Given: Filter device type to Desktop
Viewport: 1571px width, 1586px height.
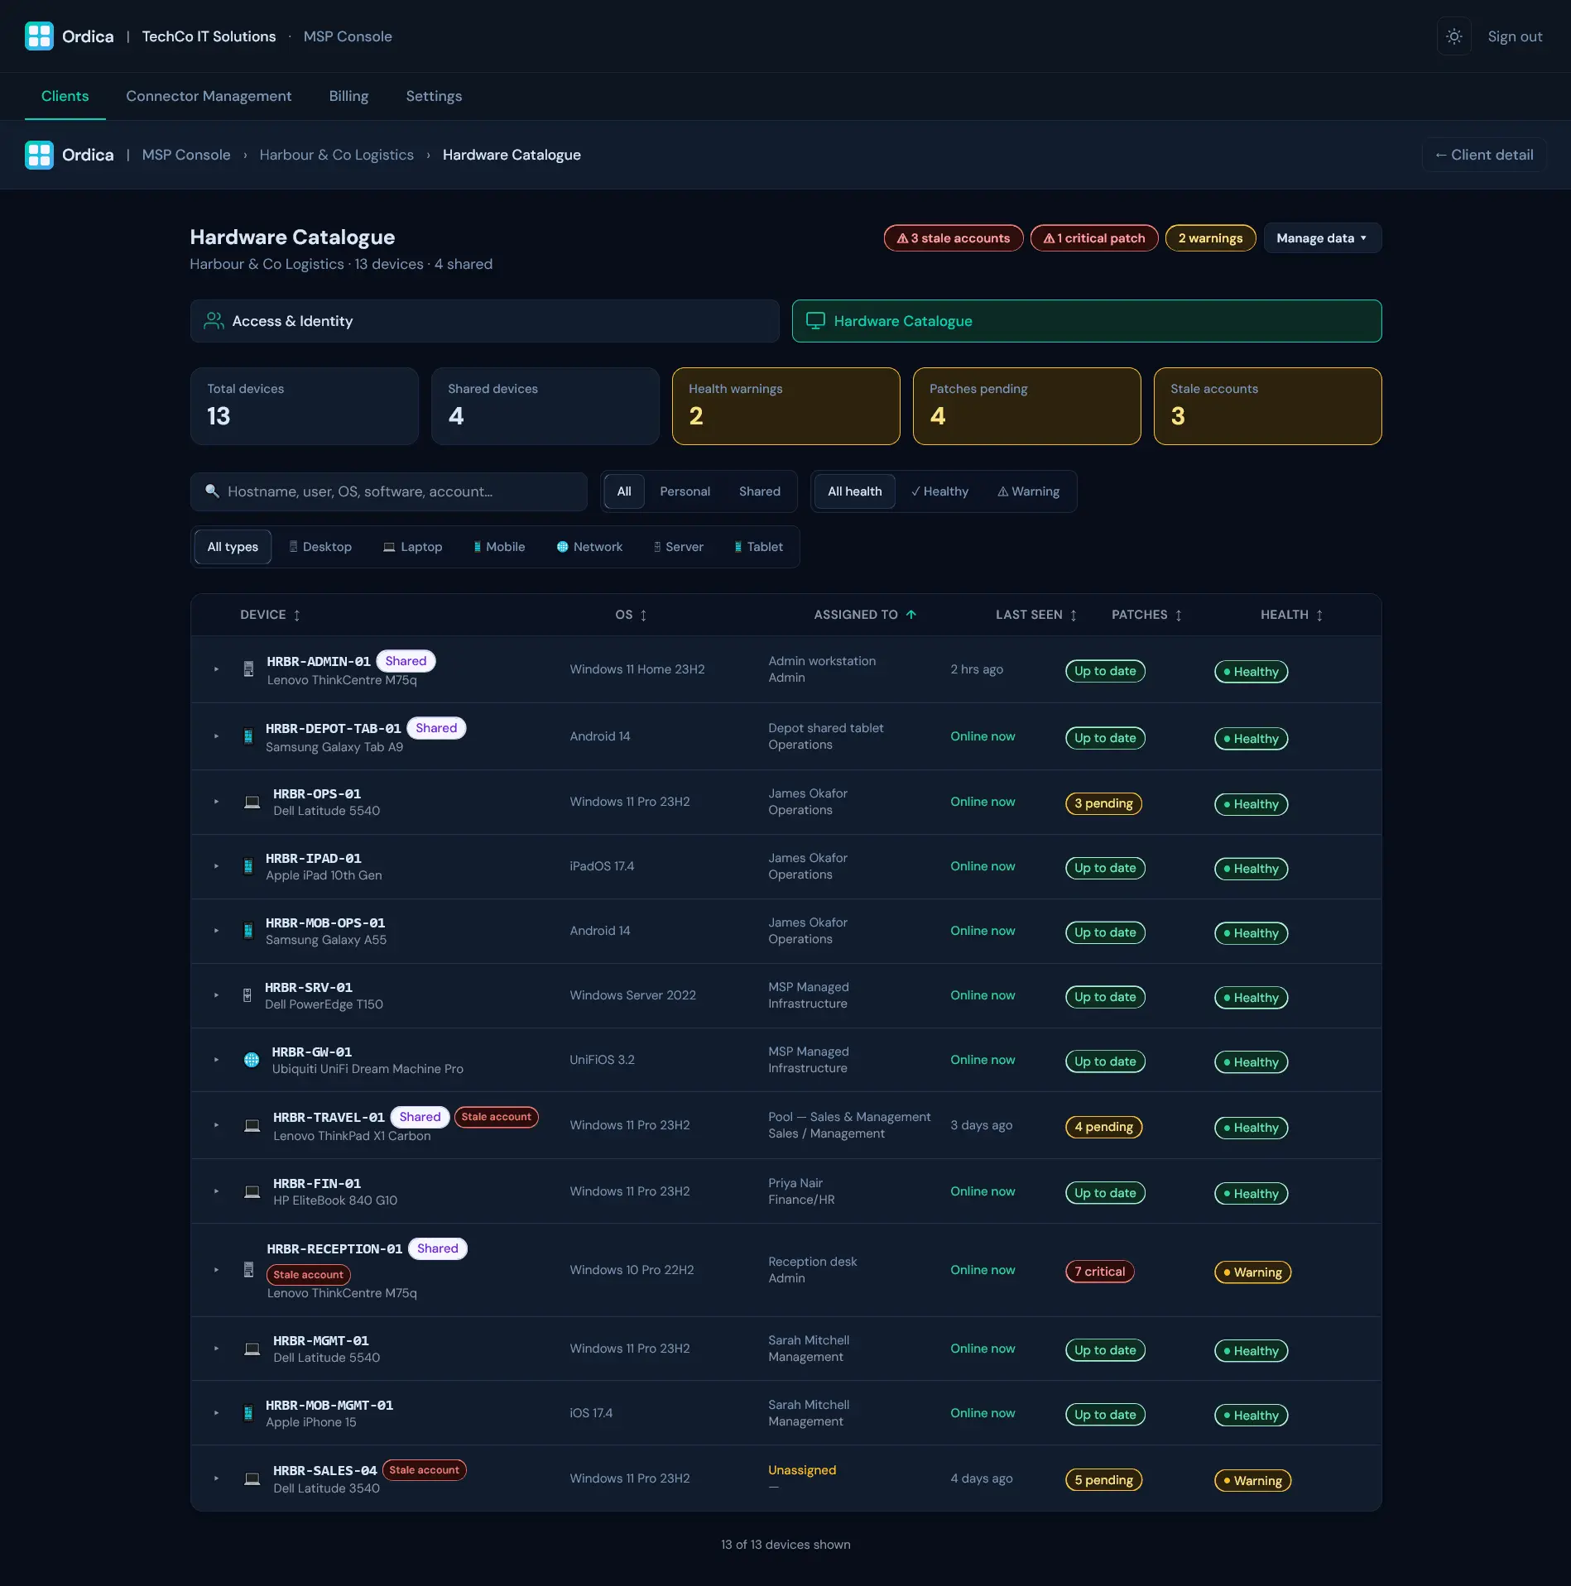Looking at the screenshot, I should [320, 547].
